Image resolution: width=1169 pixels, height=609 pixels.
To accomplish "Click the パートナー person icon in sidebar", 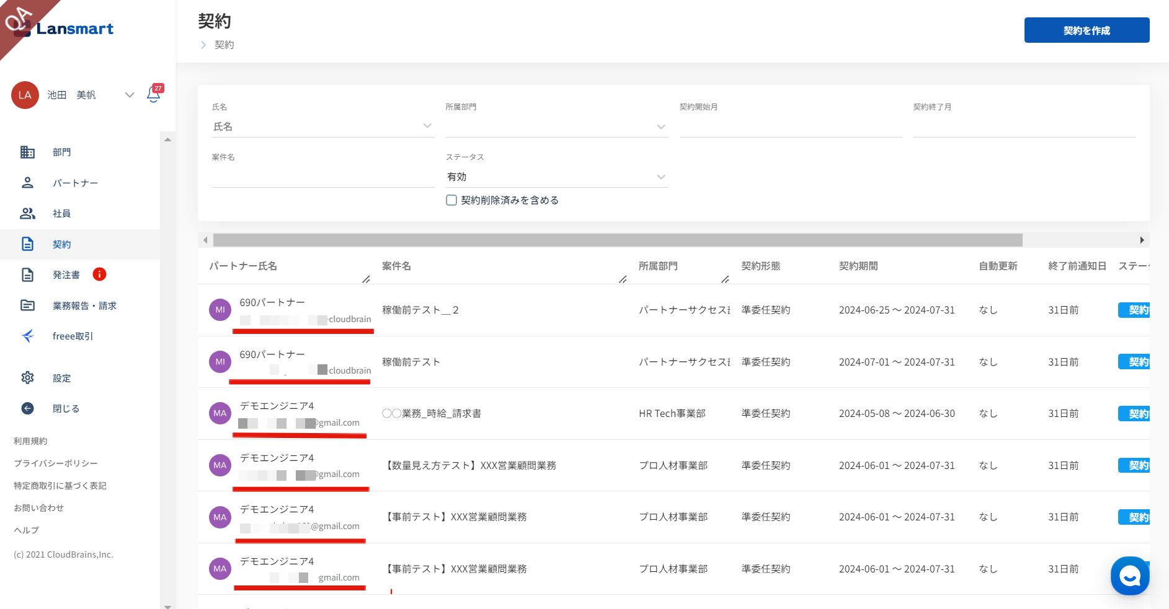I will (27, 183).
